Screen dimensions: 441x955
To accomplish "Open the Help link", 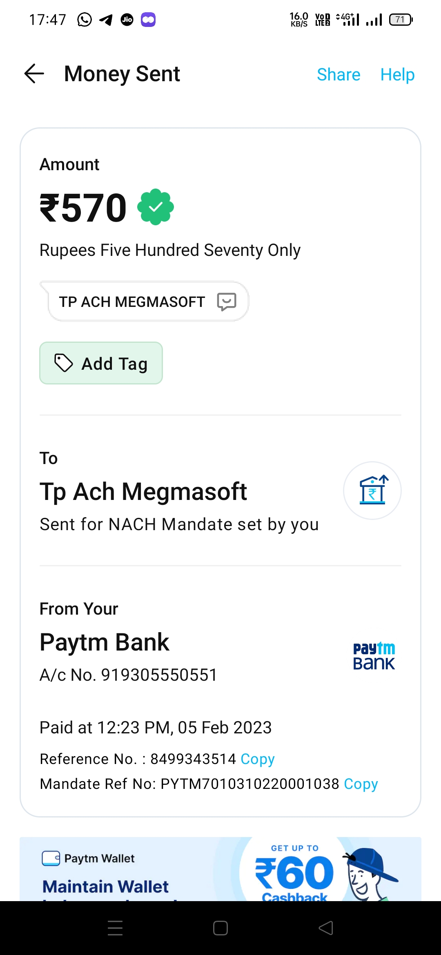I will 397,75.
